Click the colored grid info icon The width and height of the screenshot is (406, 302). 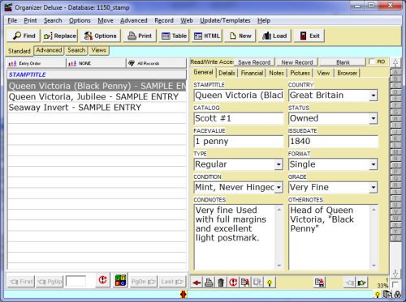coord(120,280)
